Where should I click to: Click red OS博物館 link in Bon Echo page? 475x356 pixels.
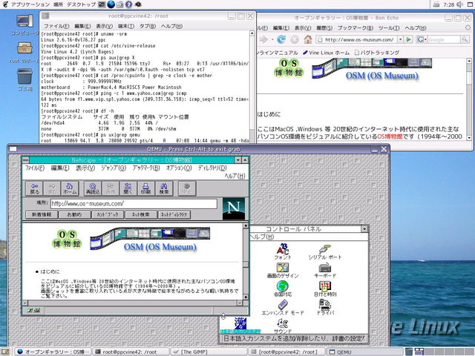point(390,136)
